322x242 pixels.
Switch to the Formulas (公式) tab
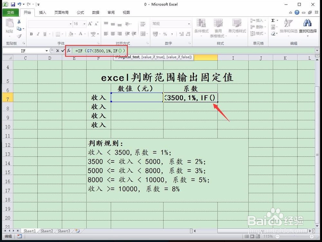tap(80, 13)
